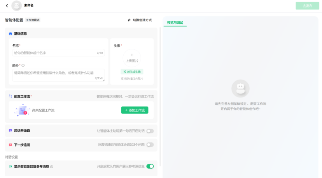The height and width of the screenshot is (178, 322).
Task: Click the 工作流模式 tag
Action: [33, 20]
